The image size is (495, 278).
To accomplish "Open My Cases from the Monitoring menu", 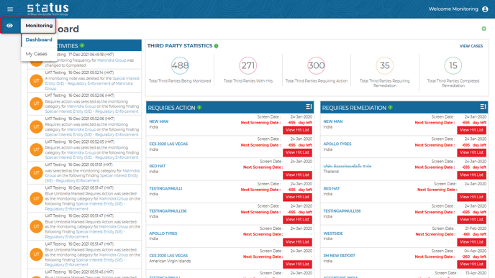I will coord(36,54).
